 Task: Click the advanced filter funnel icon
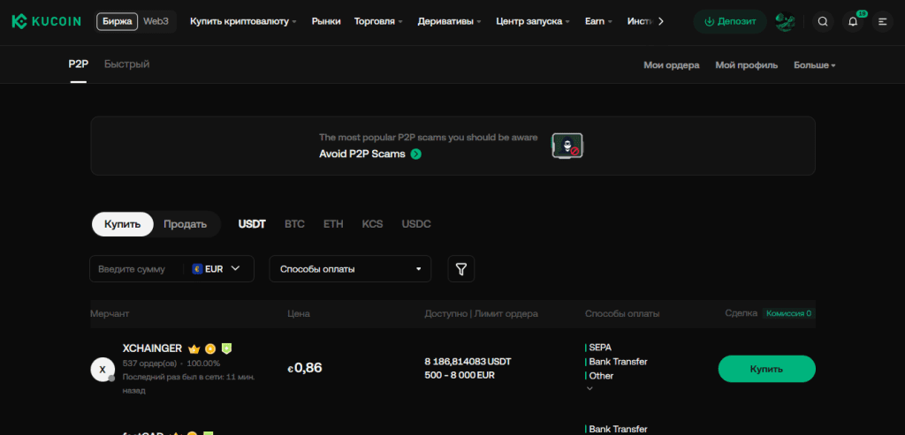(461, 269)
